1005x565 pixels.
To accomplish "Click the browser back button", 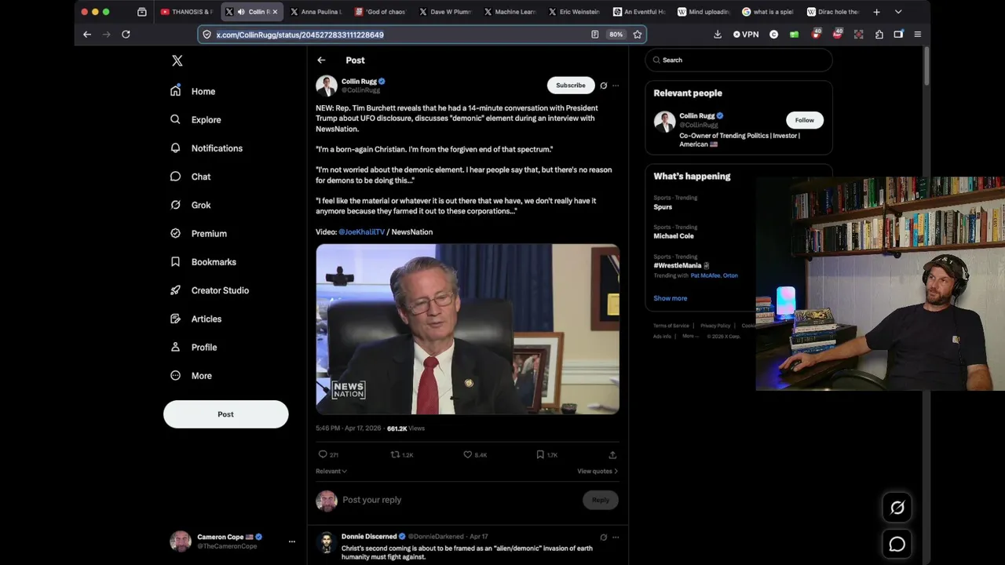I will click(87, 35).
